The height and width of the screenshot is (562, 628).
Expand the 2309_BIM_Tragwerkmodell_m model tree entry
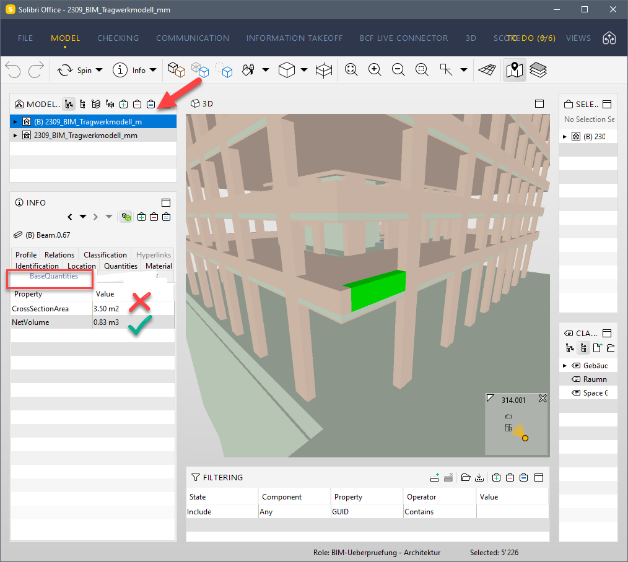15,121
